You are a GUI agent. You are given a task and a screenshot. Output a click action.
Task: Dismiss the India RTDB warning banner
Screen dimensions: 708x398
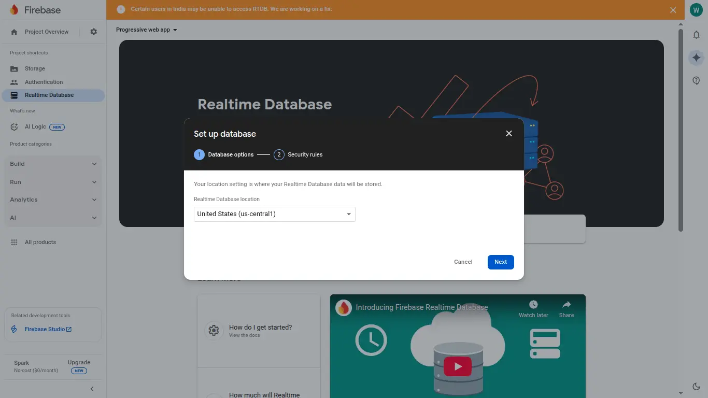[x=673, y=9]
